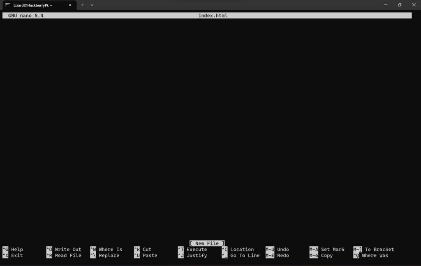The height and width of the screenshot is (266, 421).
Task: Click the ^X Exit shortcut
Action: click(x=13, y=256)
